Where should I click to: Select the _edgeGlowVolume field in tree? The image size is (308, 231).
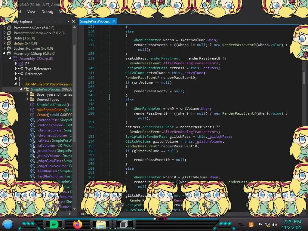(x=54, y=166)
